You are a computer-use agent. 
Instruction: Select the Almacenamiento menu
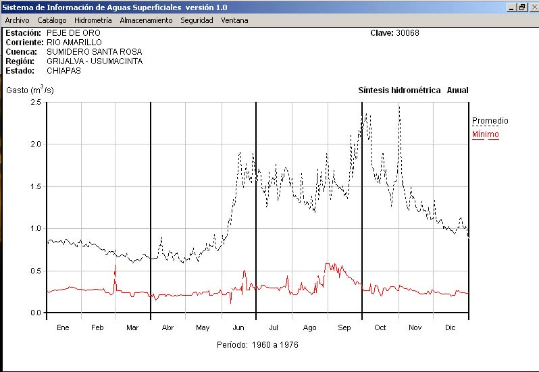pyautogui.click(x=146, y=20)
